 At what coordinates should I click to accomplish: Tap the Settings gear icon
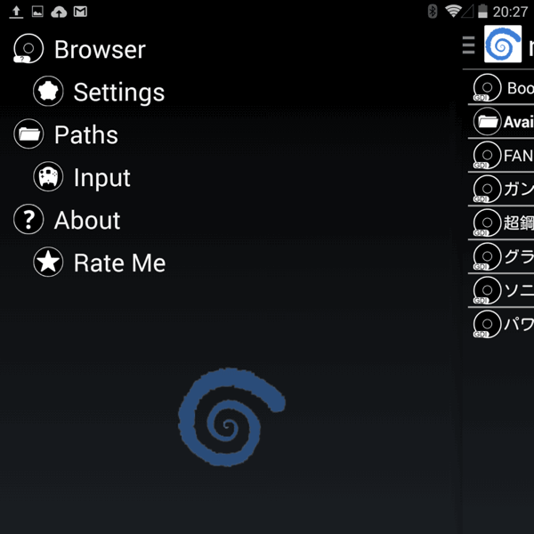[x=48, y=92]
